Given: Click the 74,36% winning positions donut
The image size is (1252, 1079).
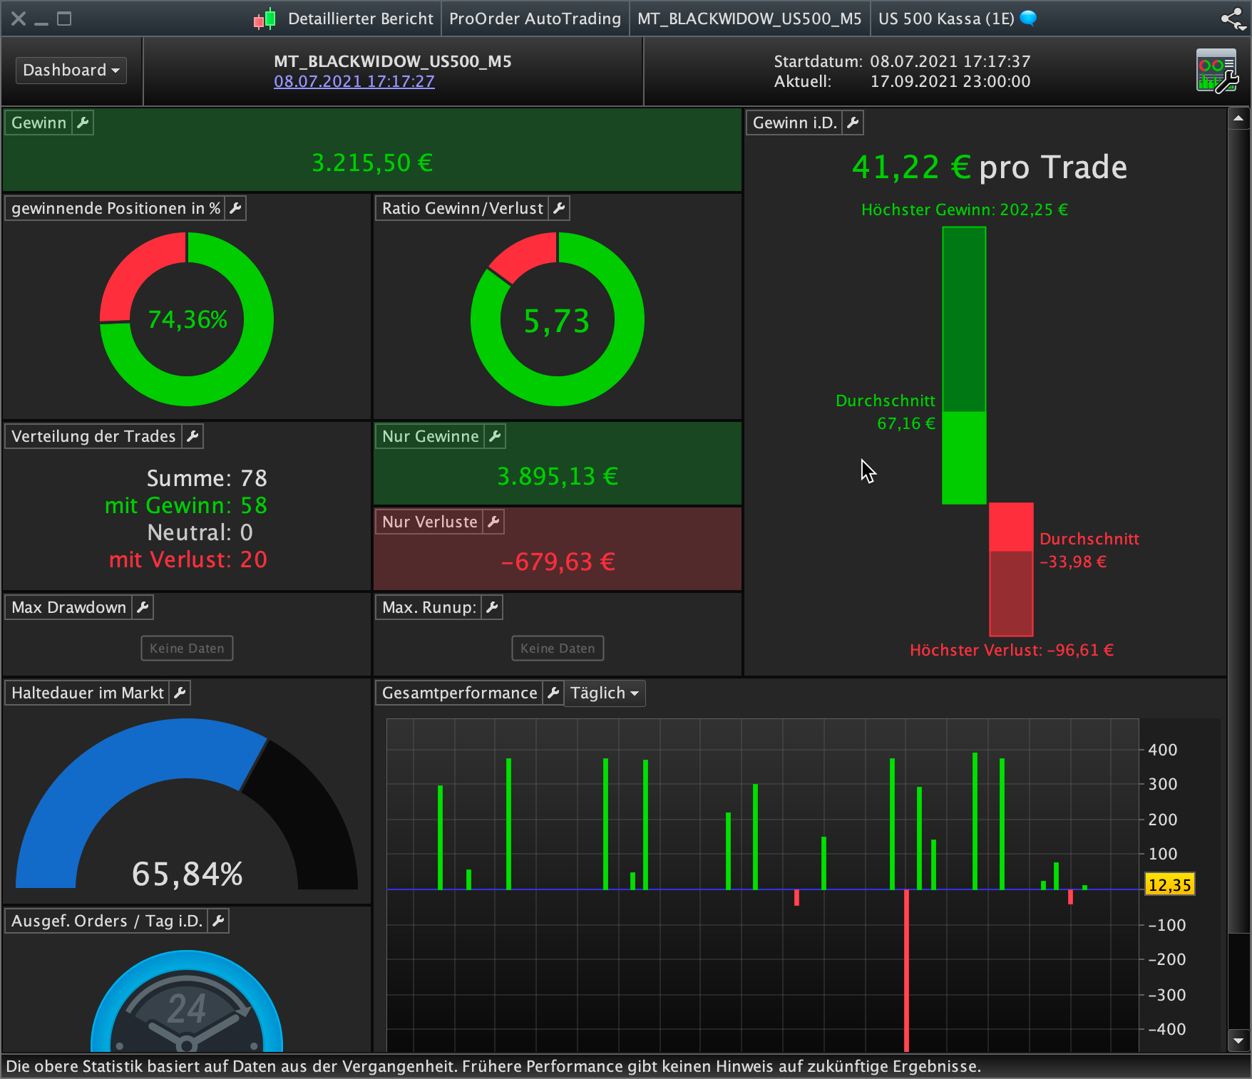Looking at the screenshot, I should click(x=187, y=319).
